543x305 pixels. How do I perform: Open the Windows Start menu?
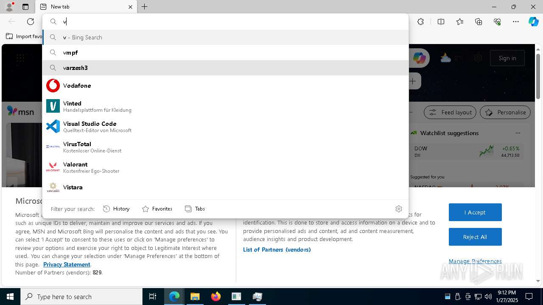10,297
